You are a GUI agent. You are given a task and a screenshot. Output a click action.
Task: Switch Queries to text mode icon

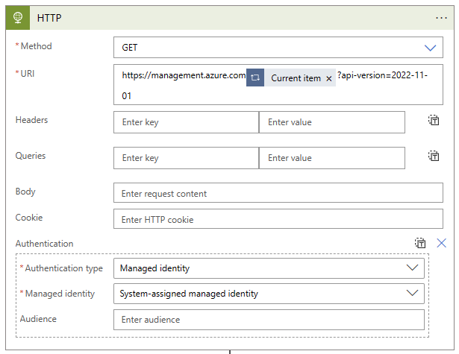click(434, 157)
